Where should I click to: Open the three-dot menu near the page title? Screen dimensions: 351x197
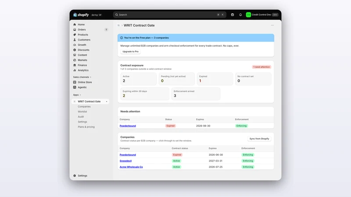(x=272, y=25)
